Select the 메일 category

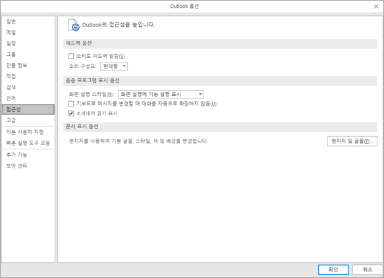click(x=28, y=32)
